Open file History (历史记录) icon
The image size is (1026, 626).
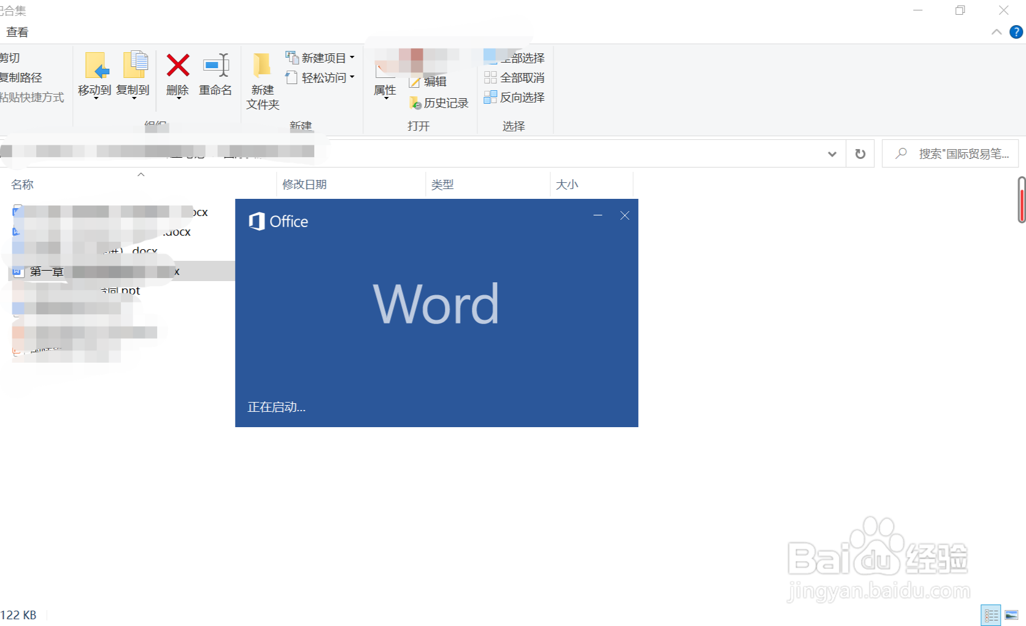(438, 102)
